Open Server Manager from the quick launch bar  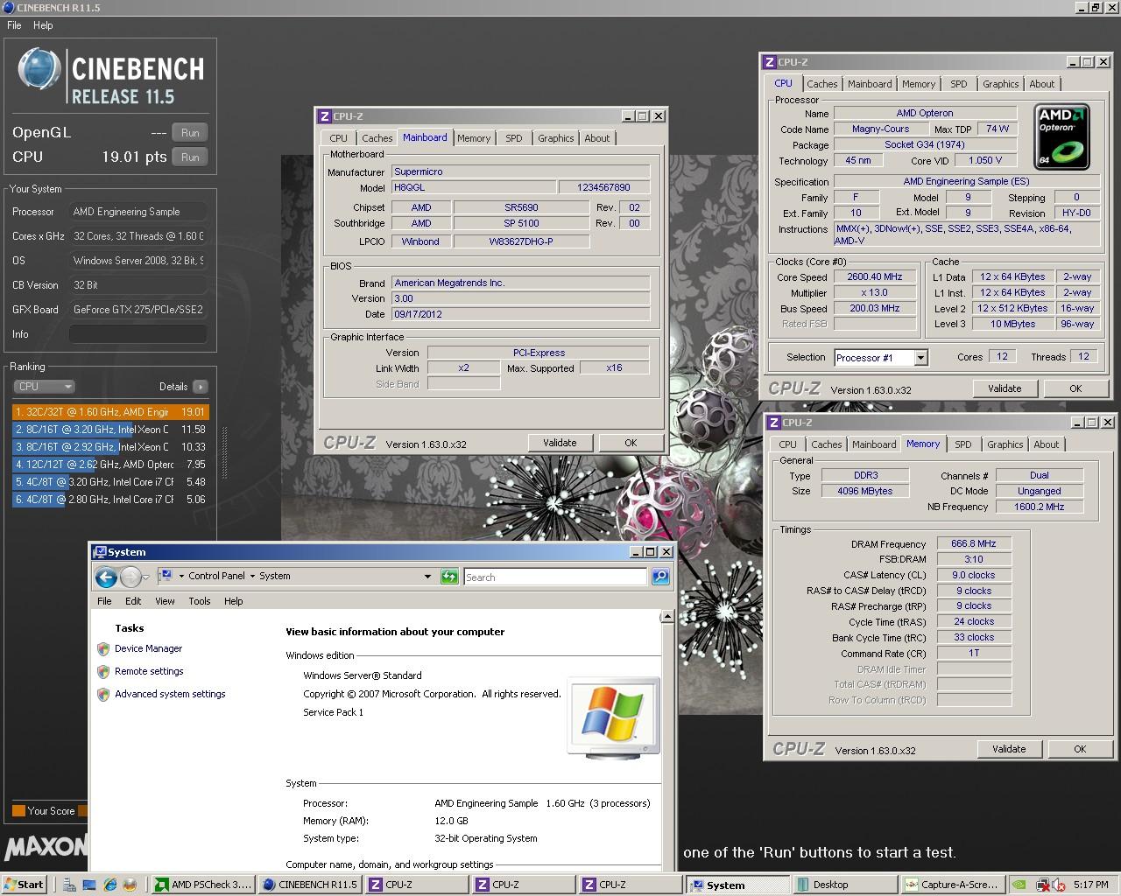tap(69, 885)
